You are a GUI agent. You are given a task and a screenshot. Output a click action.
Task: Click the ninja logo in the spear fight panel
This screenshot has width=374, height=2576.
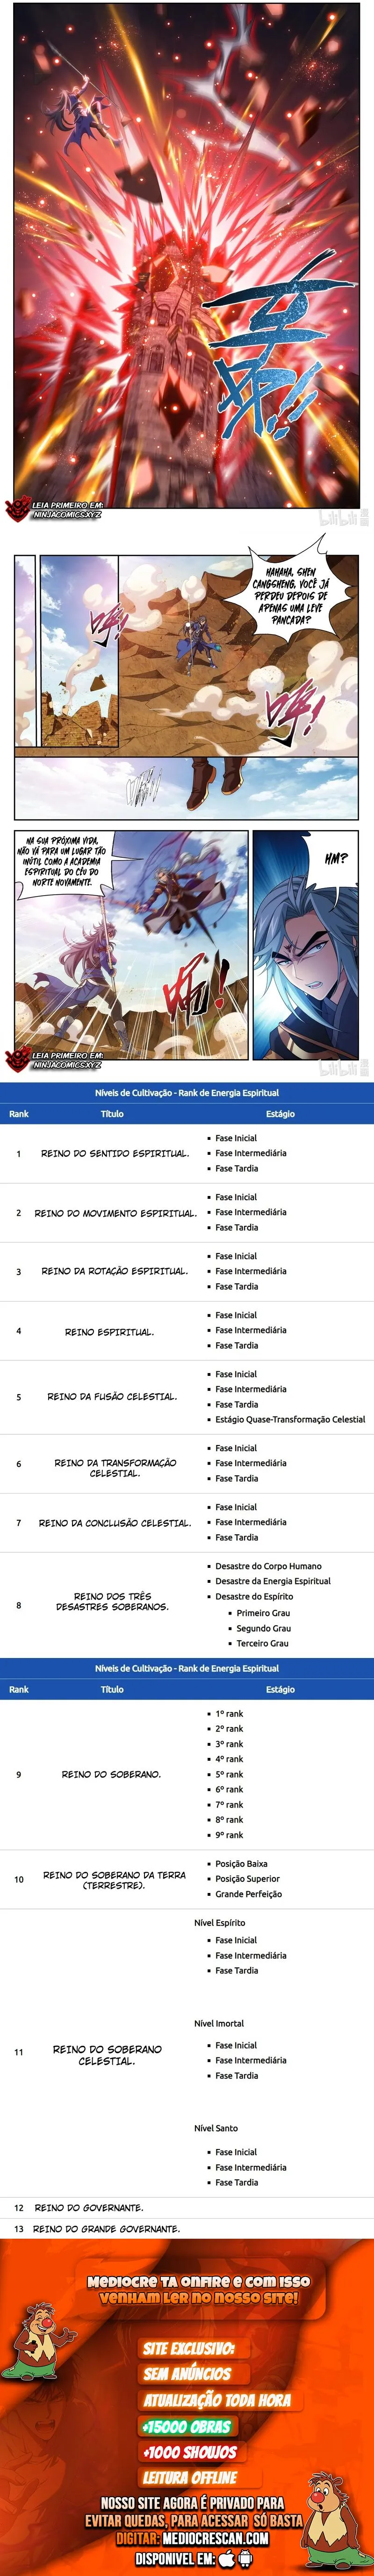click(17, 1058)
